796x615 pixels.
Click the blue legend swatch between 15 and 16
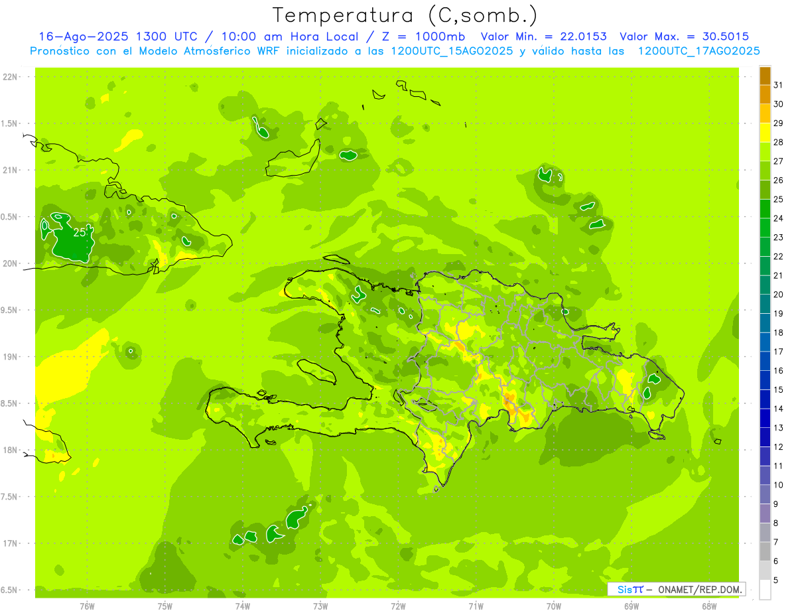pos(765,380)
